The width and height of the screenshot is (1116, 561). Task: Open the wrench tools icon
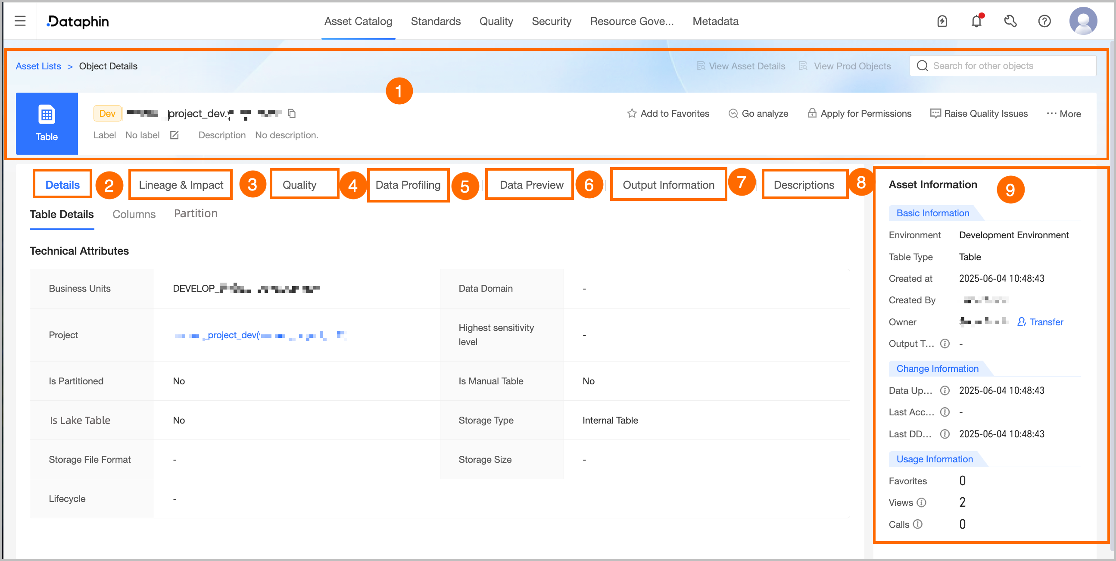pyautogui.click(x=1010, y=21)
